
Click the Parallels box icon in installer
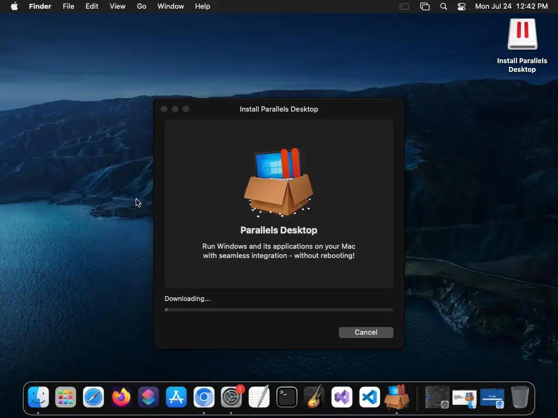click(x=278, y=182)
